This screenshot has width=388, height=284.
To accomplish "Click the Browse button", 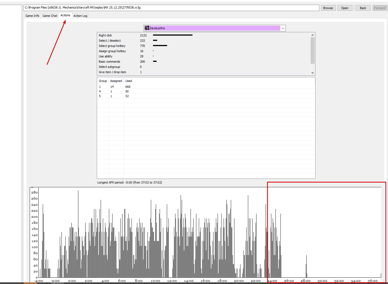I will point(328,8).
